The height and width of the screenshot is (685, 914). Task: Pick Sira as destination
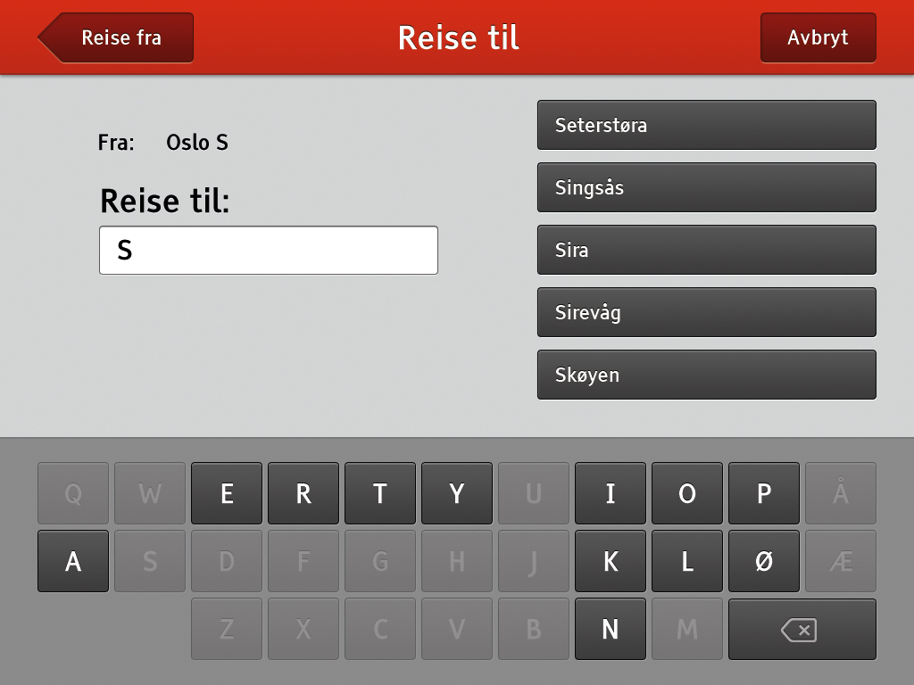pos(706,250)
